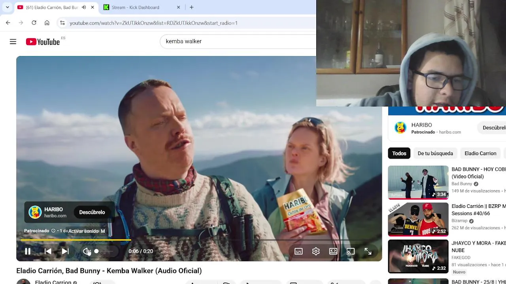
Task: Click the Patrocinado info icon on the ad
Action: click(53, 231)
